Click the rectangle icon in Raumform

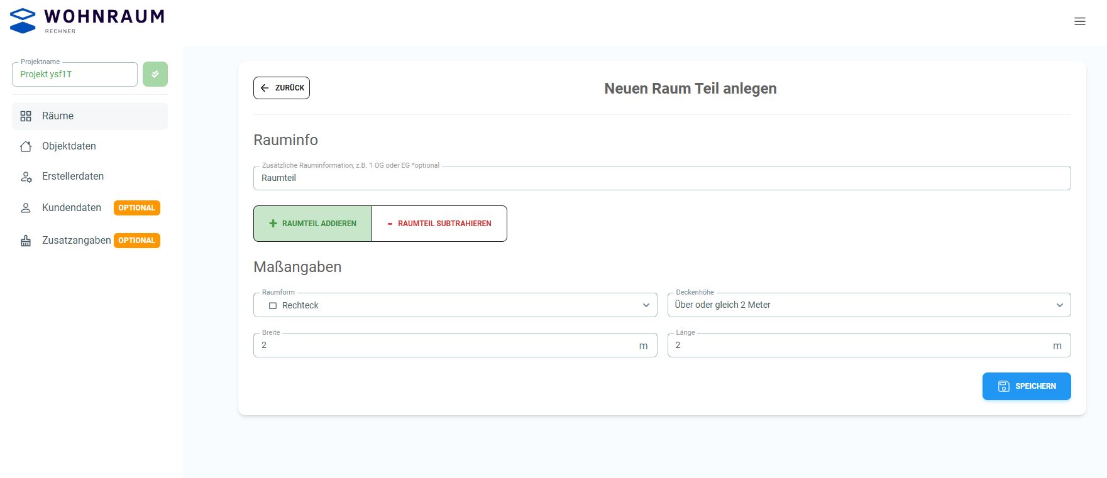coord(273,306)
